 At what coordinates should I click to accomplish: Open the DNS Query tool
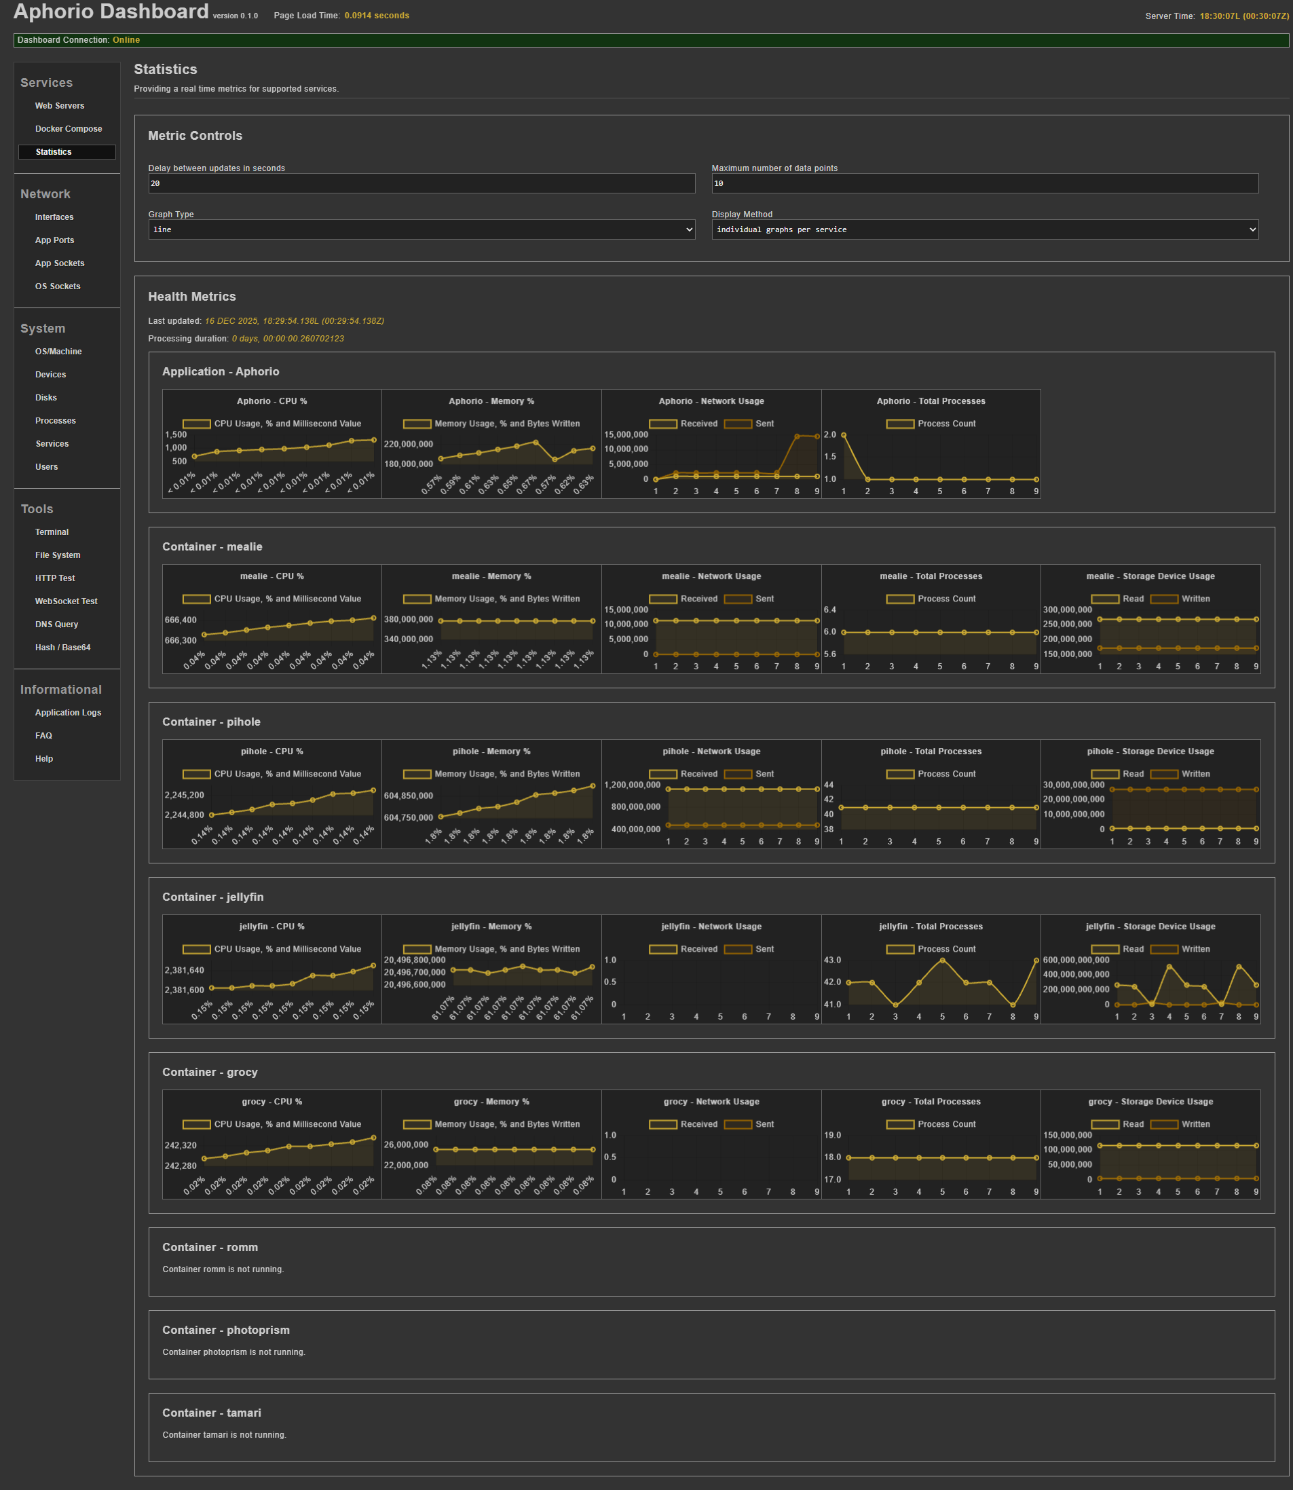[x=56, y=625]
